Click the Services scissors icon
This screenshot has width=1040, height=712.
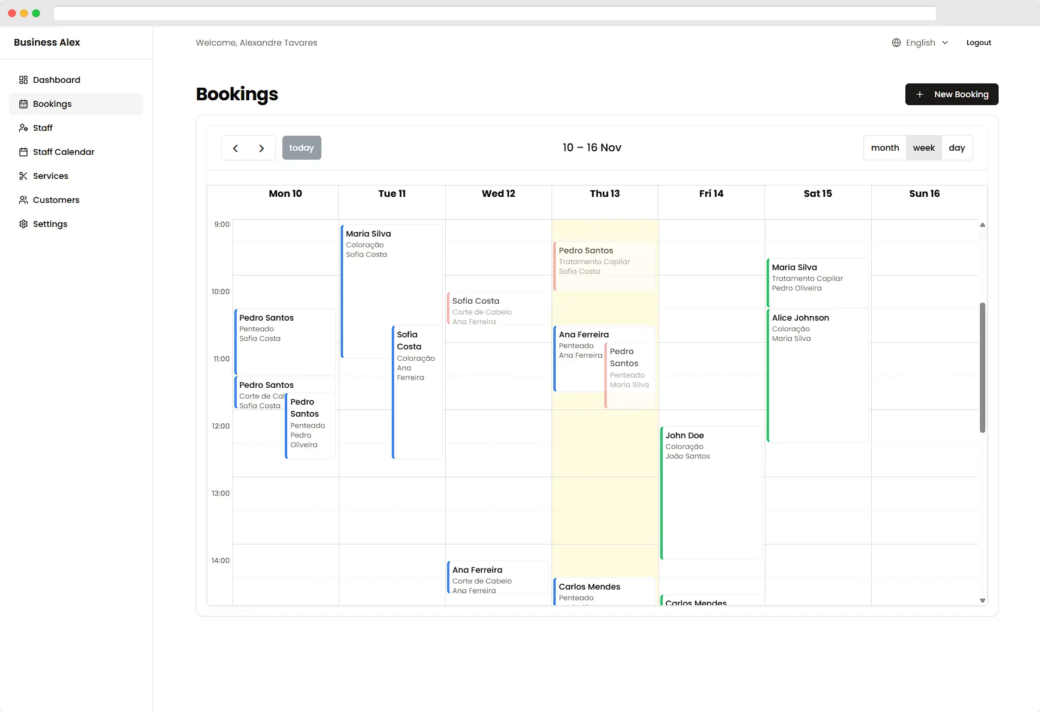[23, 176]
